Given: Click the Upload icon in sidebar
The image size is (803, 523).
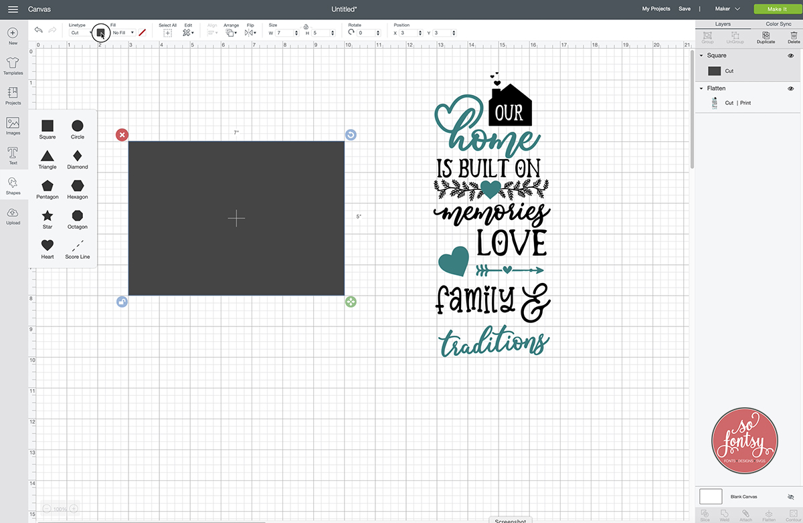Looking at the screenshot, I should point(13,215).
